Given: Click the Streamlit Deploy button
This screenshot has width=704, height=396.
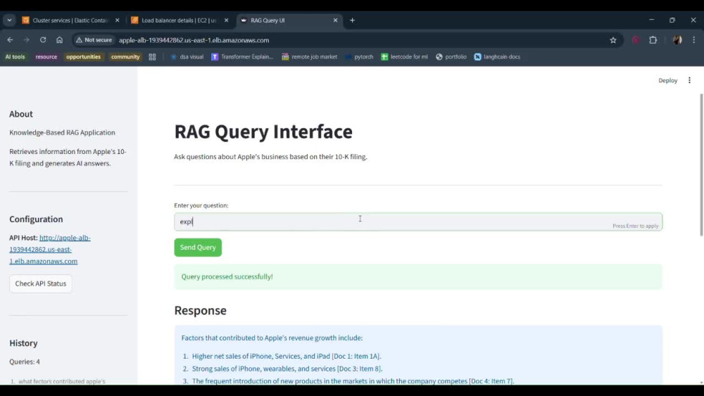Looking at the screenshot, I should click(x=667, y=81).
